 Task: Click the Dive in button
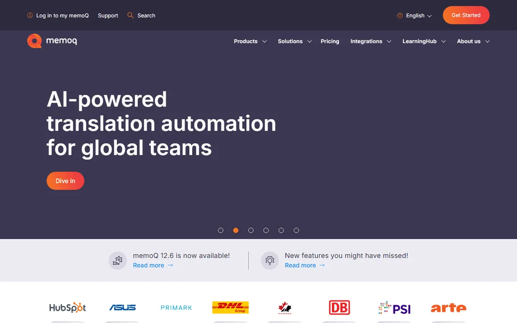(x=65, y=181)
